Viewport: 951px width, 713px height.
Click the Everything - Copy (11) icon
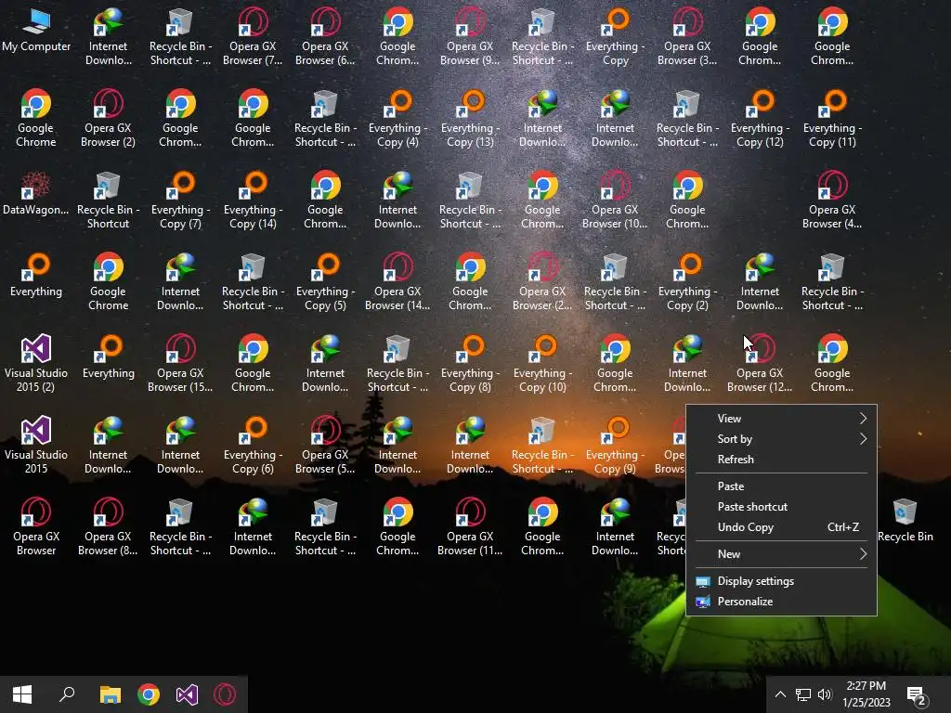[x=832, y=118]
